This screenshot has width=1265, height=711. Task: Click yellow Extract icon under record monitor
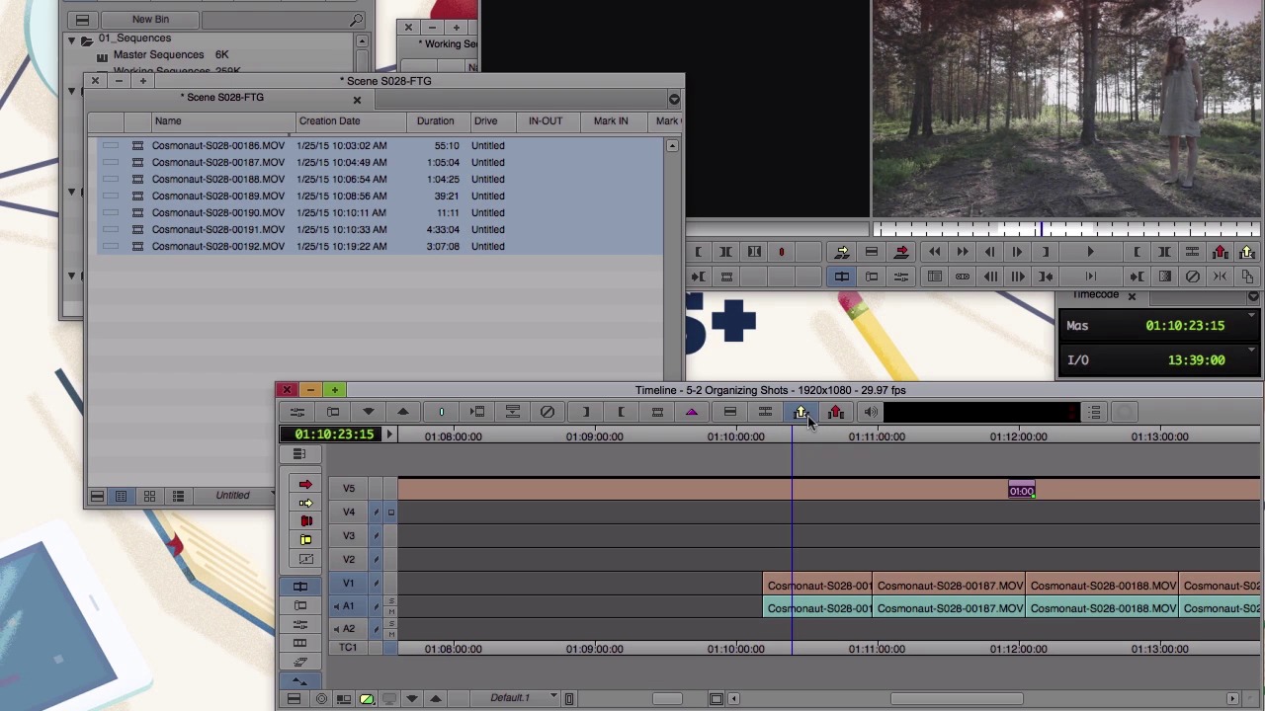(x=1247, y=253)
